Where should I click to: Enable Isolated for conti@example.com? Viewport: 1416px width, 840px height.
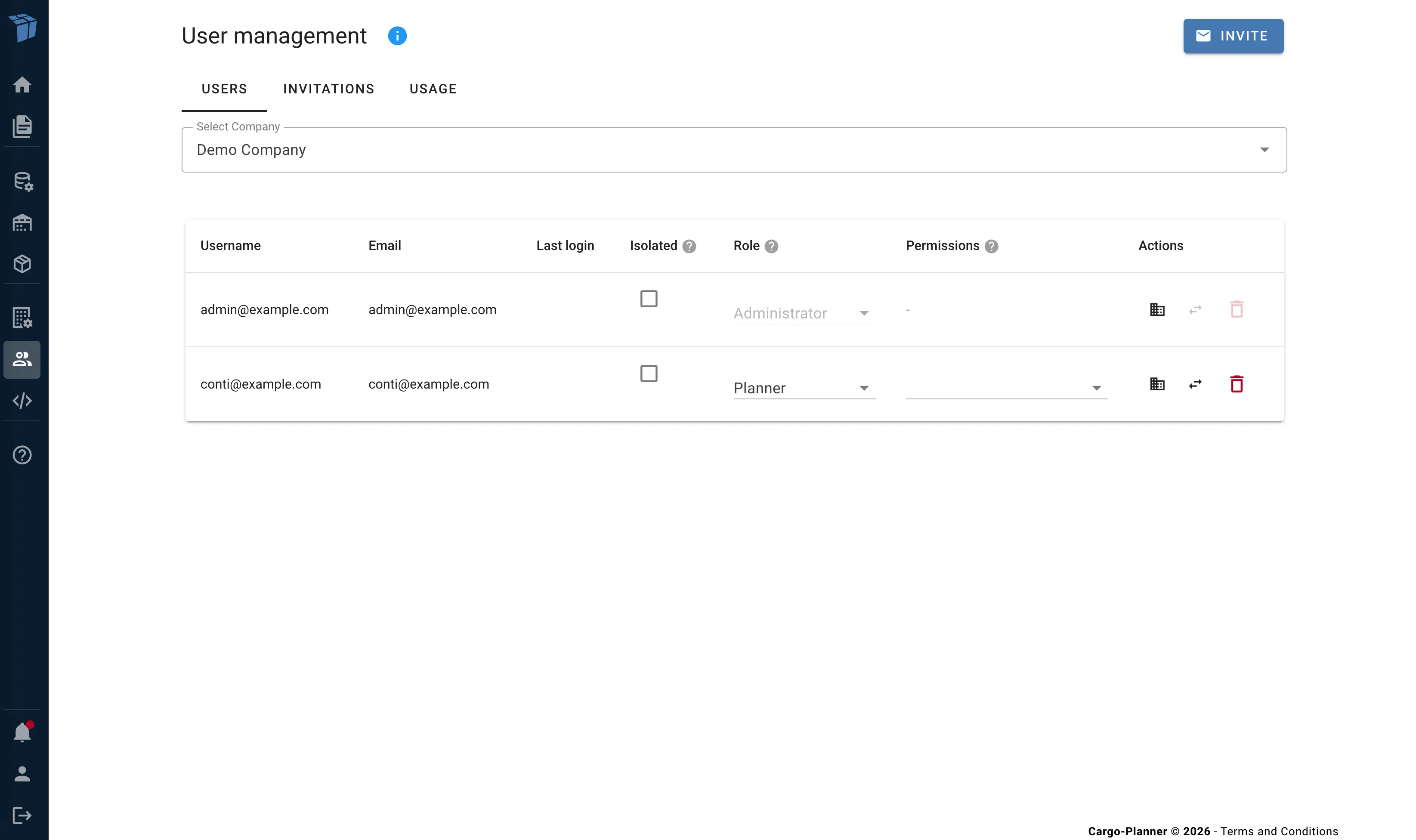[649, 373]
